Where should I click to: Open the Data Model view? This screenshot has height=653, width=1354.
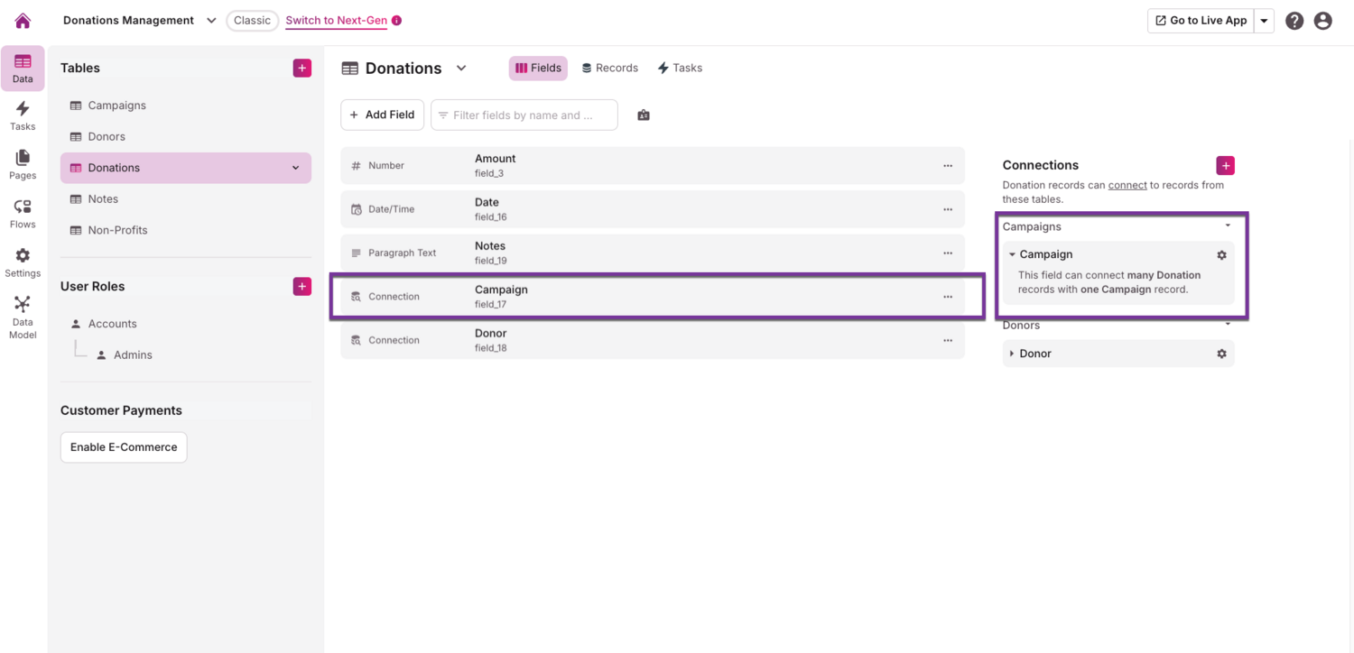point(23,317)
